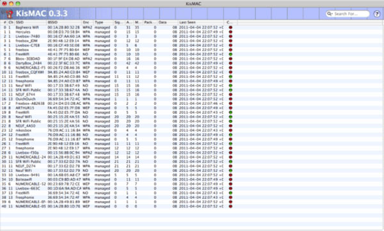Click BSSID 00:08:D3:70:58:B4 cell
Screen dimensions: 384x231
click(63, 32)
